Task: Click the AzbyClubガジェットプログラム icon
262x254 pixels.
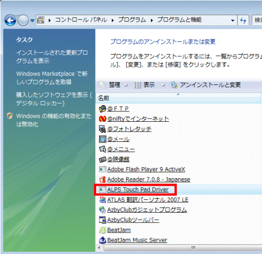Action: click(102, 210)
